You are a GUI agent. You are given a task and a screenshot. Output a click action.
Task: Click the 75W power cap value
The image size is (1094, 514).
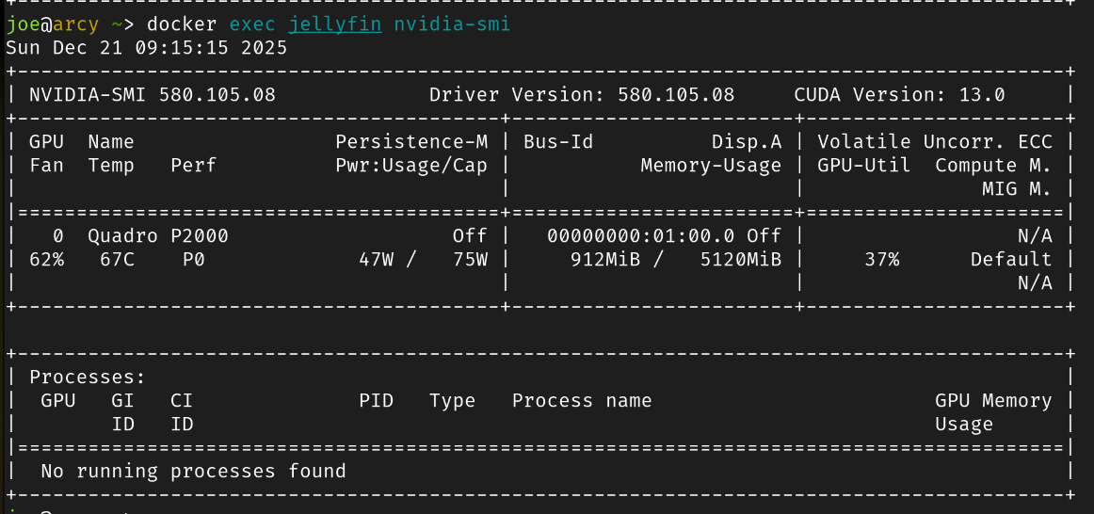[x=470, y=260]
